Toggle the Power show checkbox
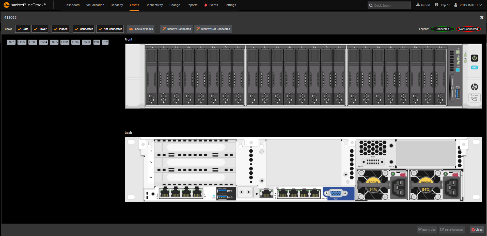This screenshot has width=487, height=236. point(40,29)
